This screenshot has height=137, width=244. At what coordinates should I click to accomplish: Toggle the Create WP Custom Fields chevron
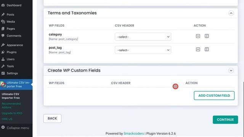point(231,70)
